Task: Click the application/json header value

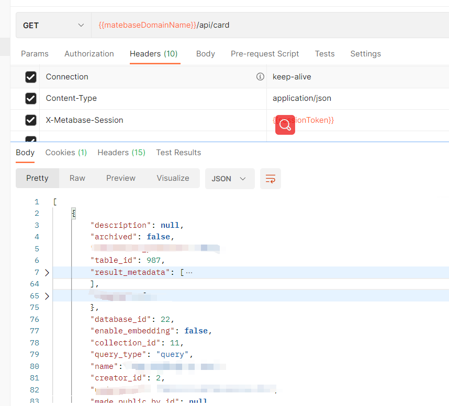Action: pos(301,98)
